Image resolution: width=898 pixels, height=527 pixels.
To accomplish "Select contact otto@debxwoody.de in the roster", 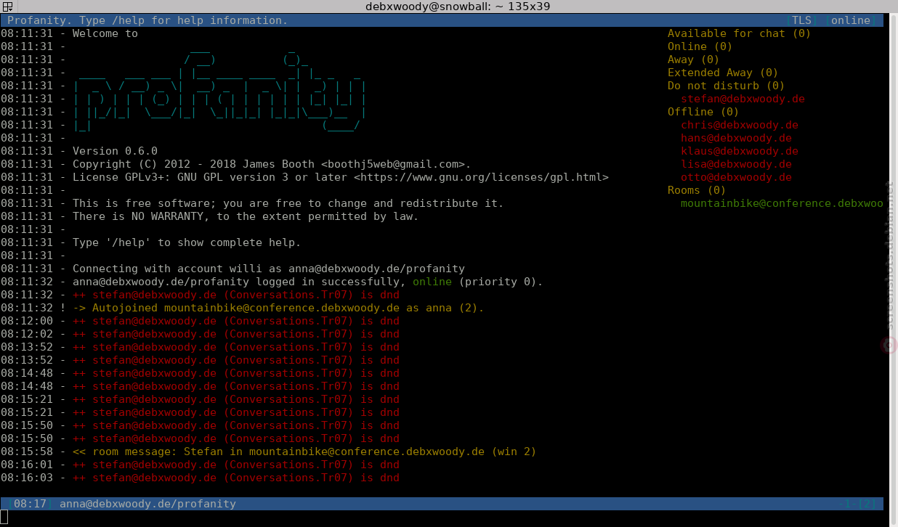I will 736,177.
